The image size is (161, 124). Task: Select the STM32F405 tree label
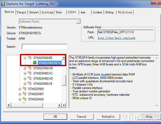pos(36,89)
